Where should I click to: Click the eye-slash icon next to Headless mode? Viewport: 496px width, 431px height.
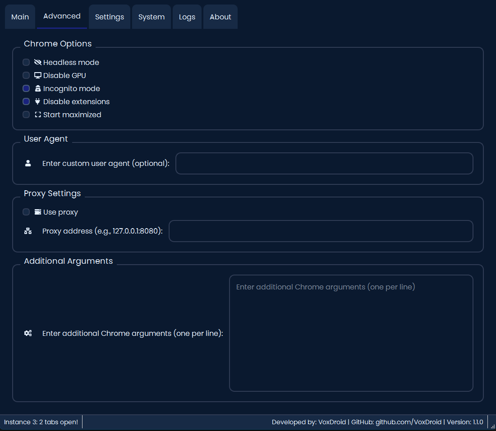[38, 62]
